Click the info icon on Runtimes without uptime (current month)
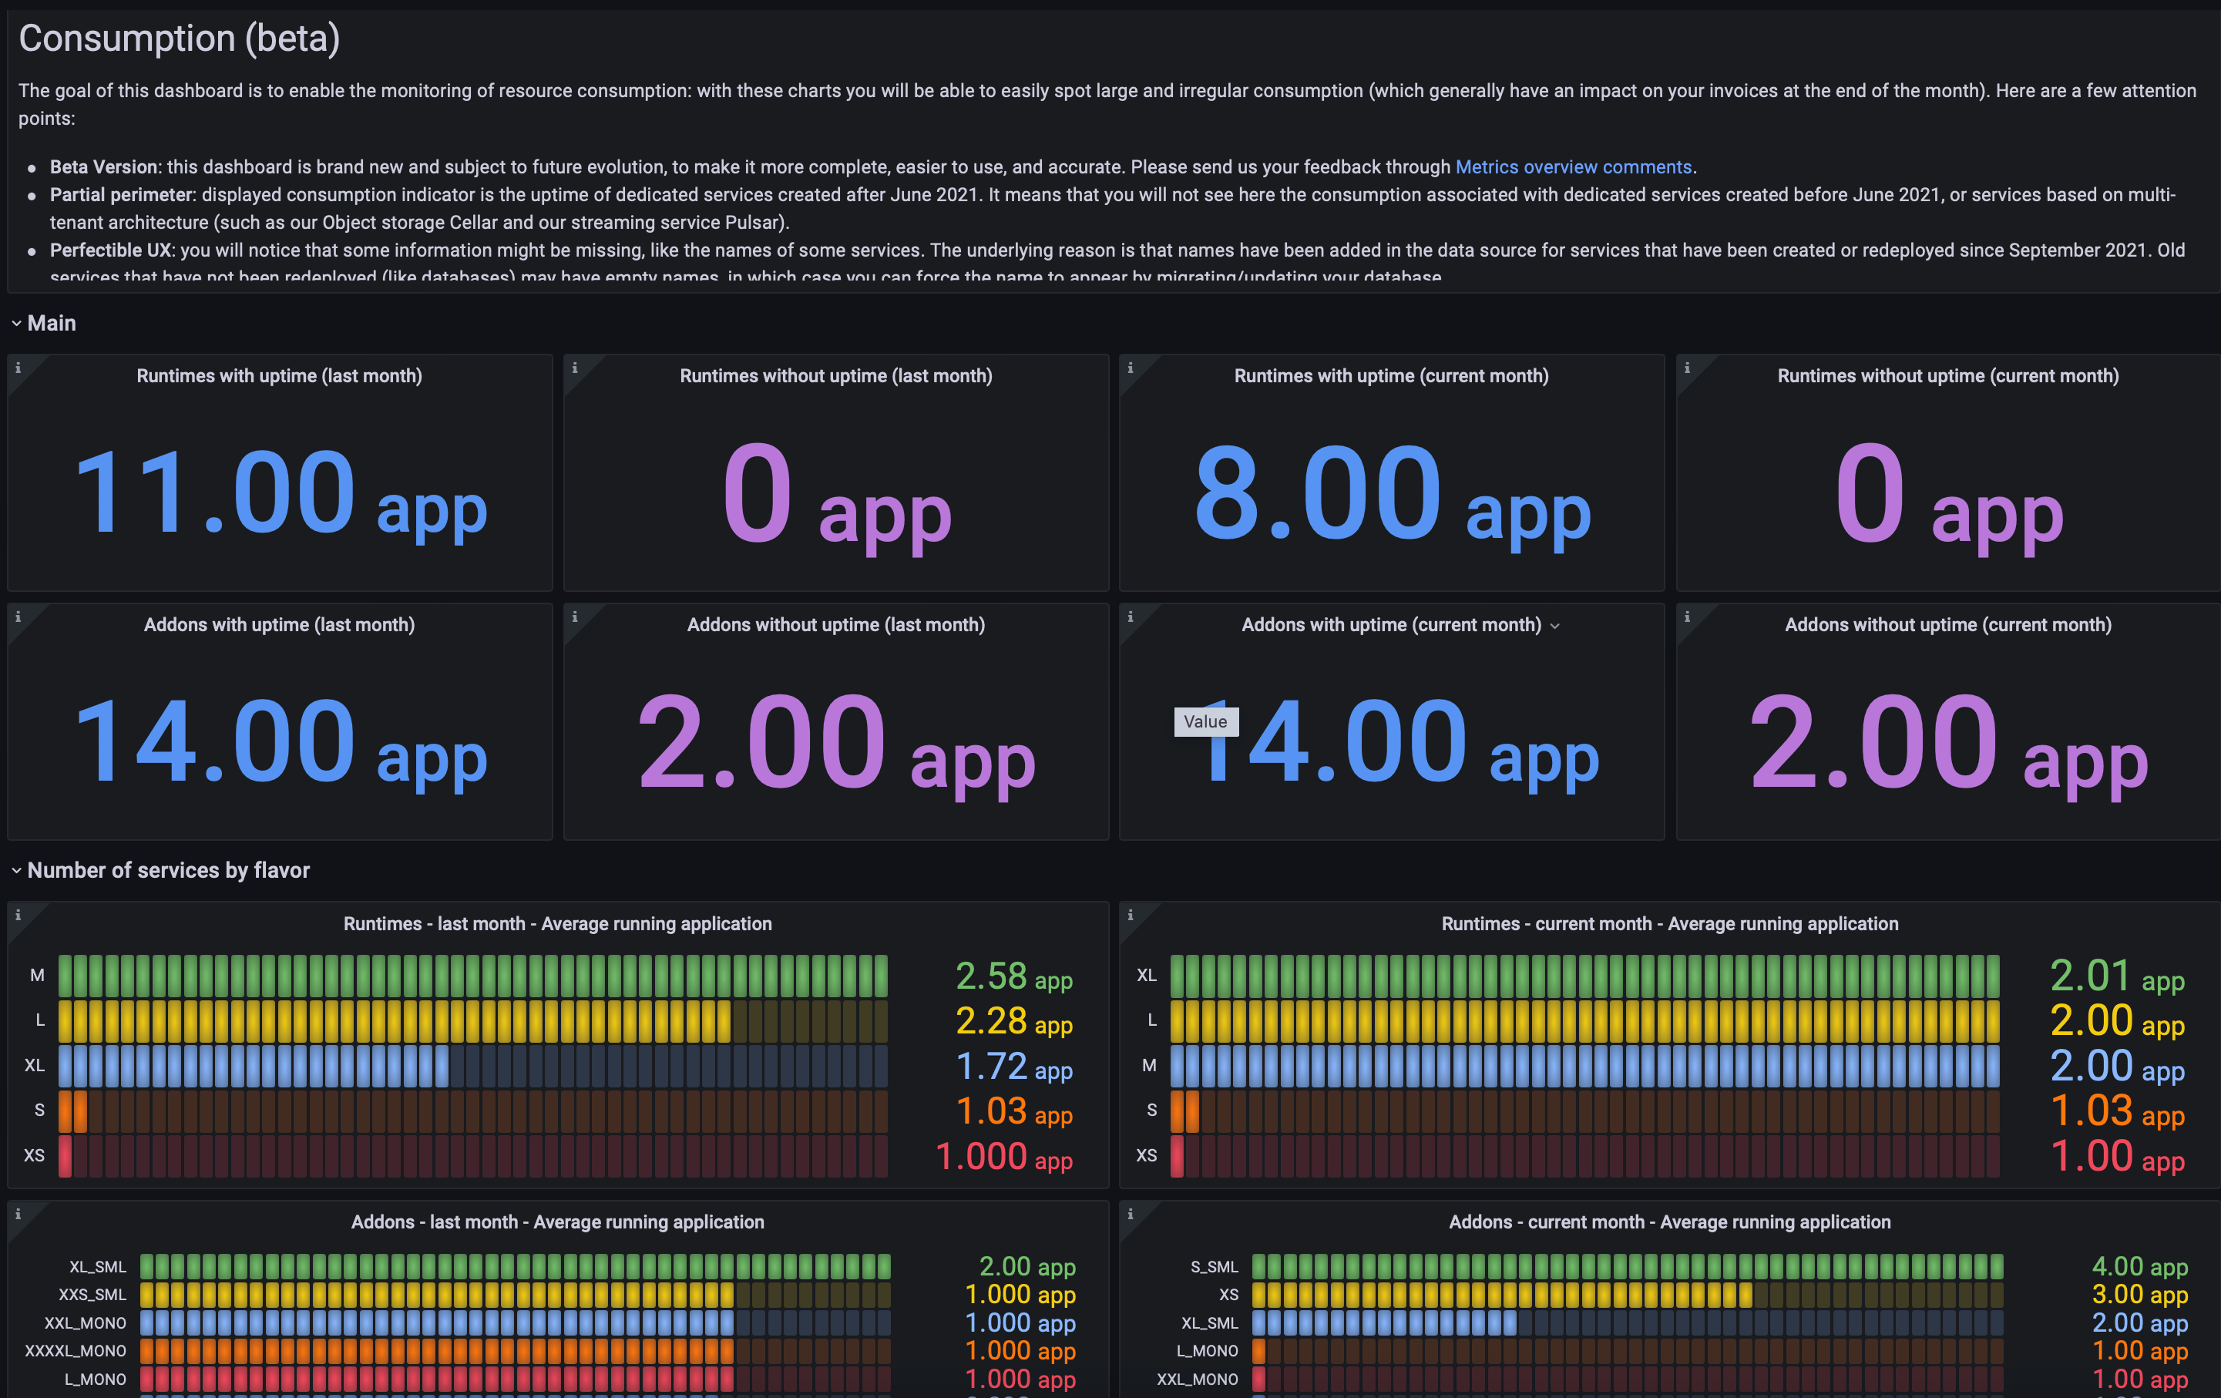 pyautogui.click(x=1688, y=367)
